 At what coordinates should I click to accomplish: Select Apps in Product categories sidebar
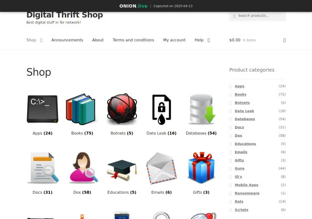click(239, 86)
